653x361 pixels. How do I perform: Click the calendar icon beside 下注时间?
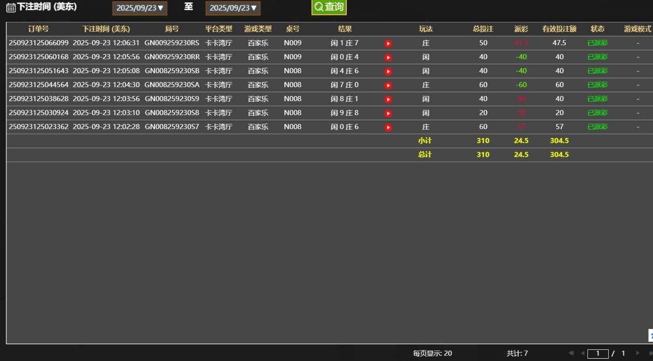tap(11, 7)
